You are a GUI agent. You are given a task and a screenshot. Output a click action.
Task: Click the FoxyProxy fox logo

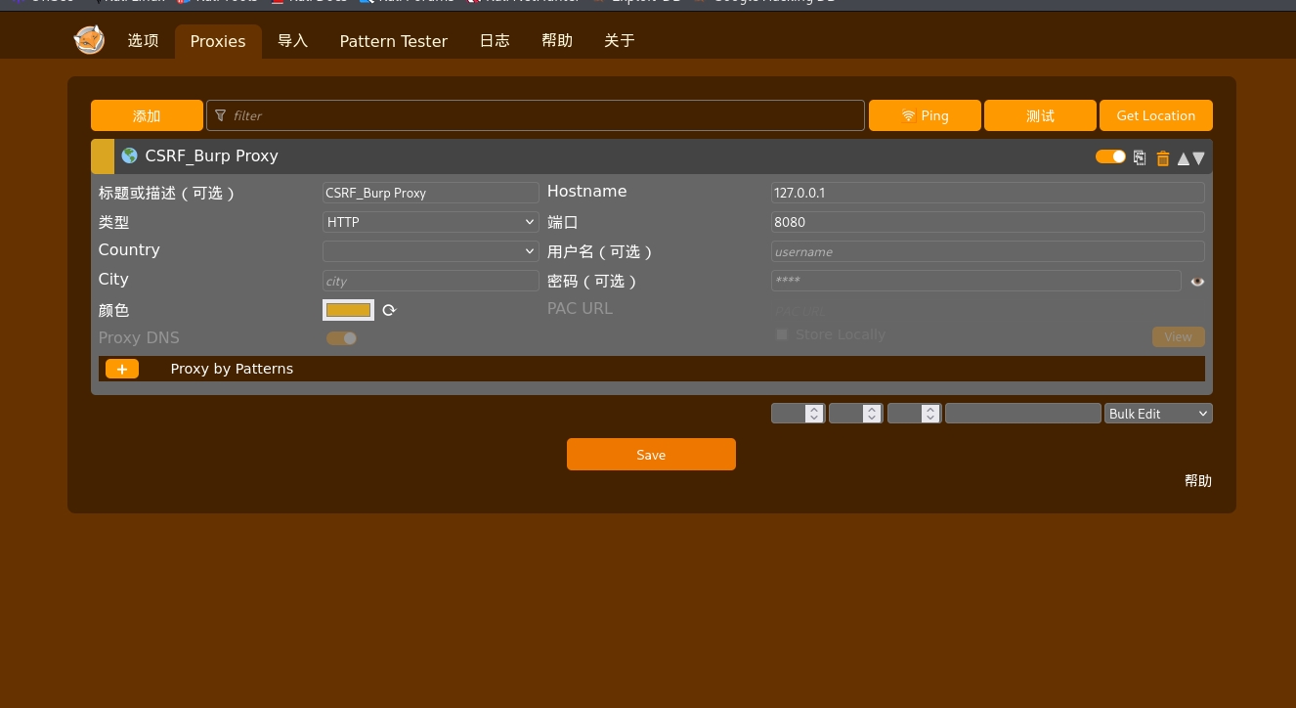89,40
